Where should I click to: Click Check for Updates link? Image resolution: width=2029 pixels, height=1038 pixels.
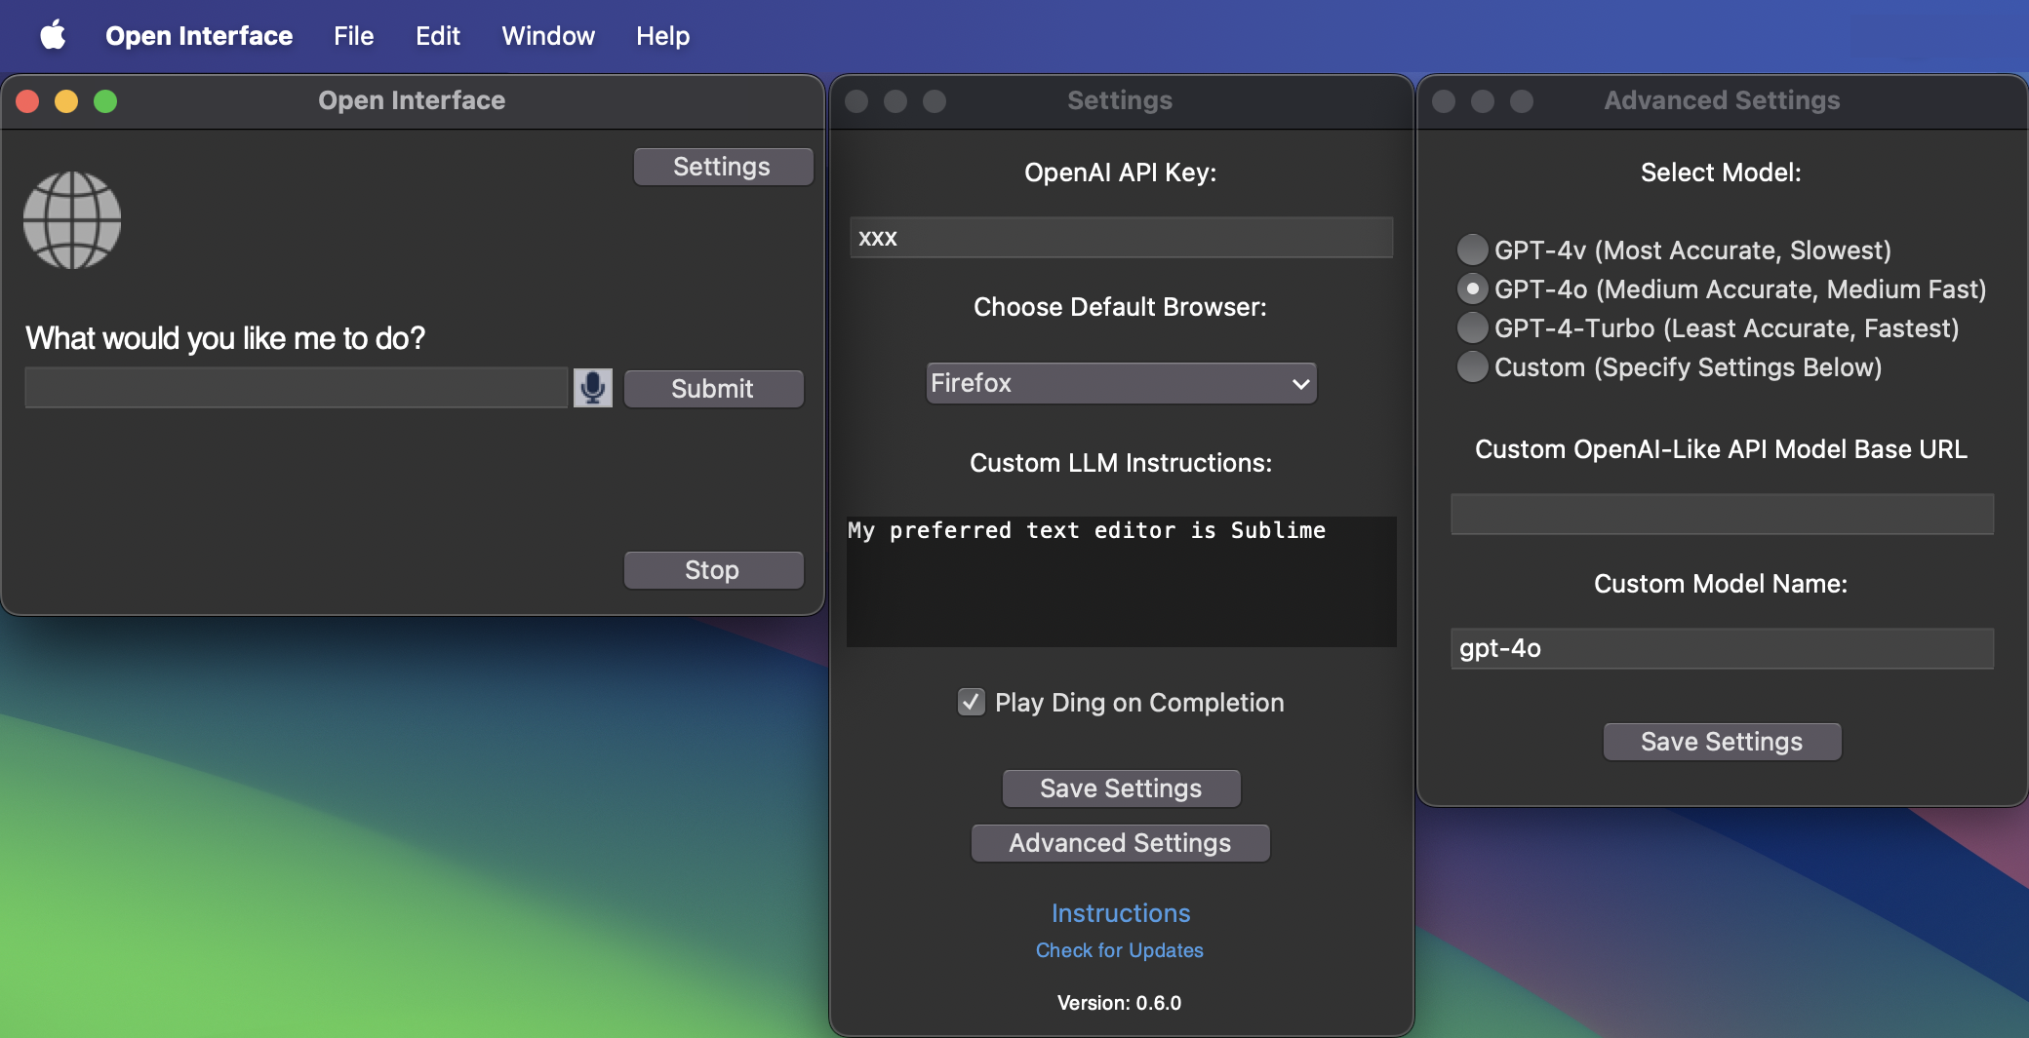[x=1120, y=950]
